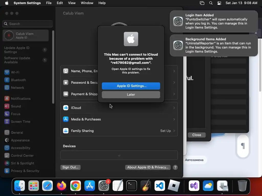This screenshot has height=196, width=262.
Task: Open the View menu
Action: coord(72,3)
